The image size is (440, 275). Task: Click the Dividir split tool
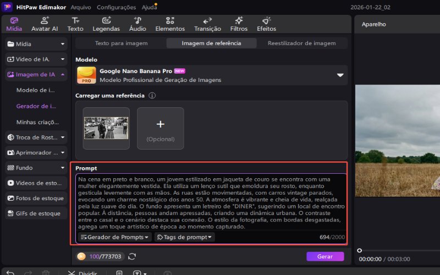pyautogui.click(x=82, y=273)
